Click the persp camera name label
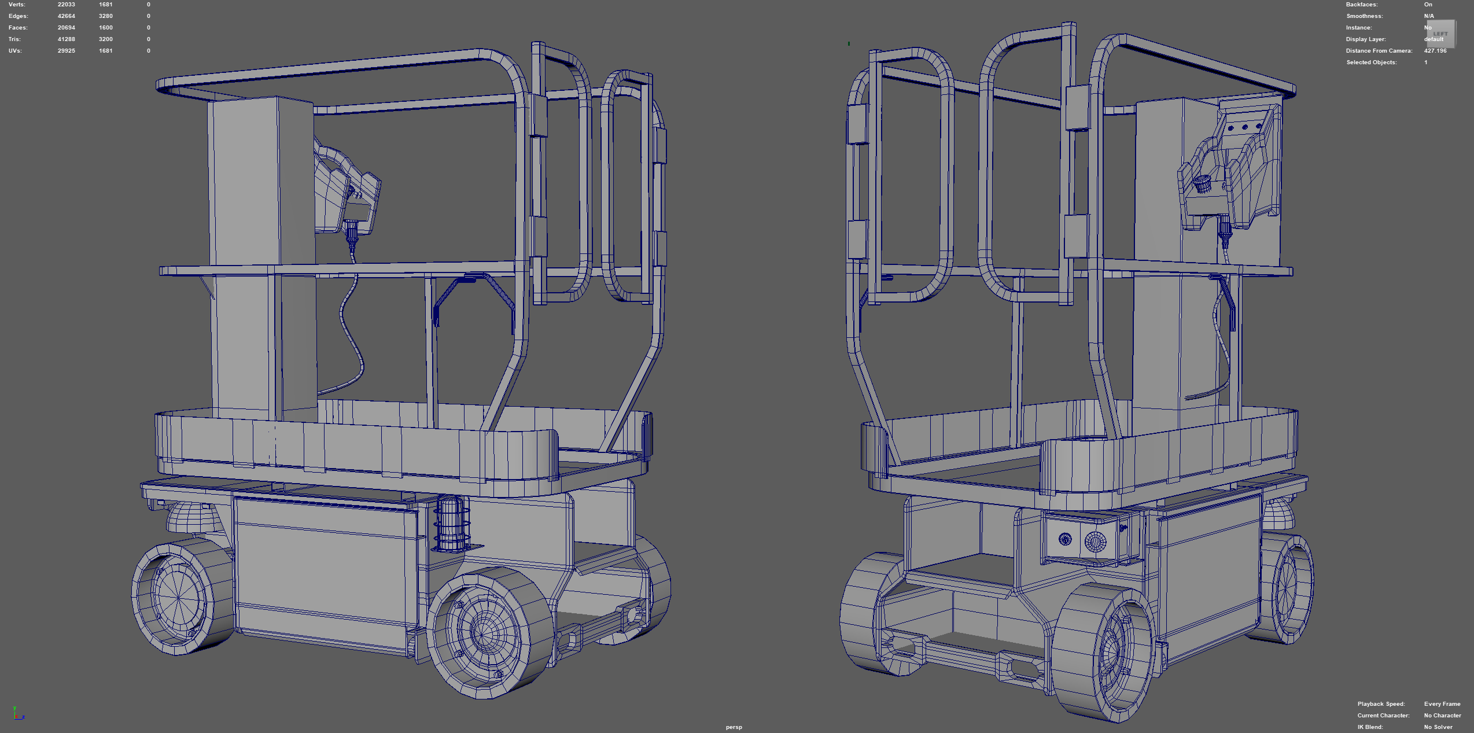Screen dimensions: 1474x733 tap(734, 727)
